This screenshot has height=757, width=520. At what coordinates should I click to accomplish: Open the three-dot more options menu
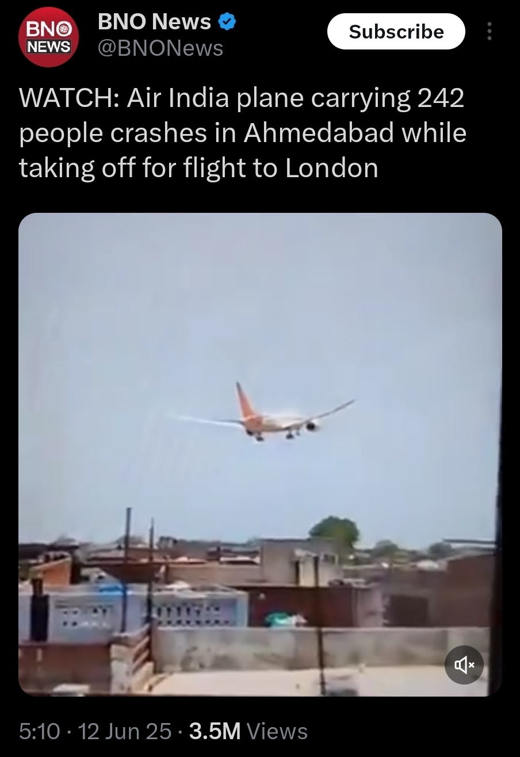(490, 31)
